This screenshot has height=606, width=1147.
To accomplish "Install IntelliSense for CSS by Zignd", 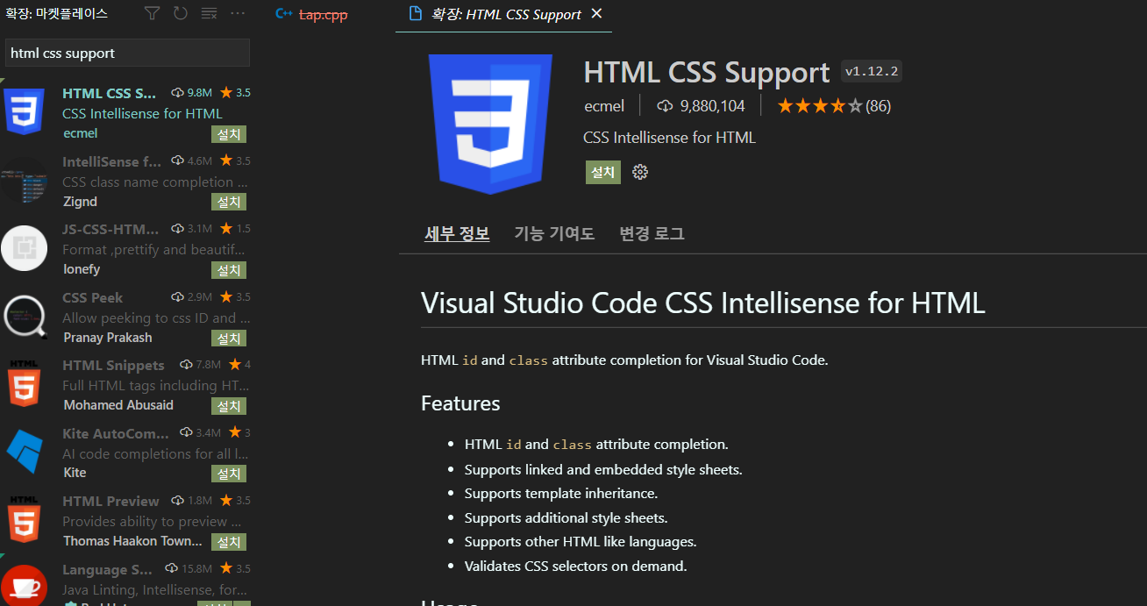I will (x=229, y=202).
